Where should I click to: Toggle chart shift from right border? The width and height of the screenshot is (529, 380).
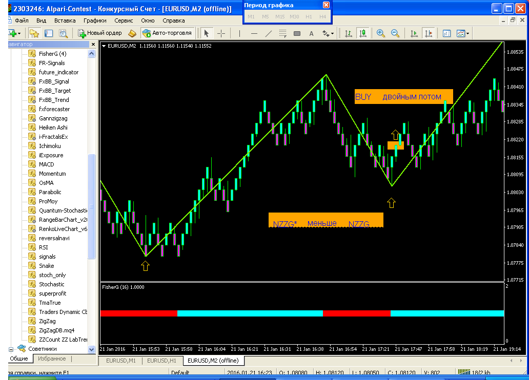tap(428, 33)
